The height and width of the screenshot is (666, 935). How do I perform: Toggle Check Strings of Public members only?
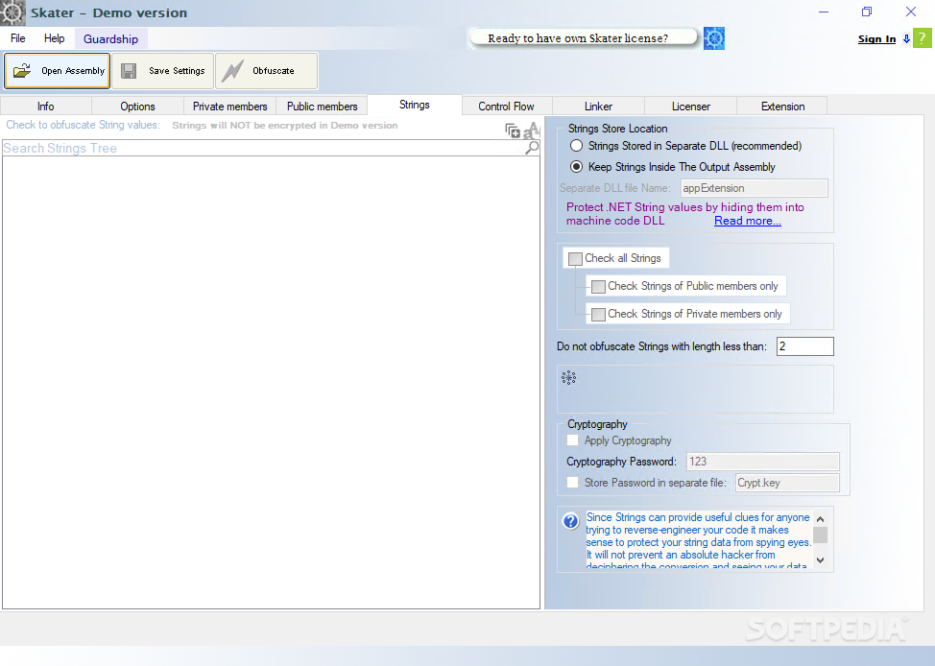click(x=598, y=287)
